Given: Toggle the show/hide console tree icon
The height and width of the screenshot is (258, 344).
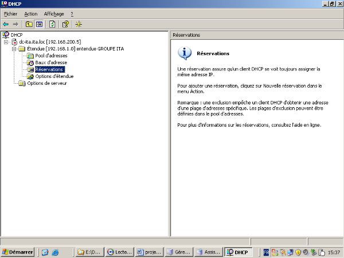Looking at the screenshot, I should (39, 24).
